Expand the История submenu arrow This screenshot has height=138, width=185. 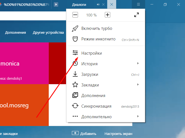coord(138,63)
